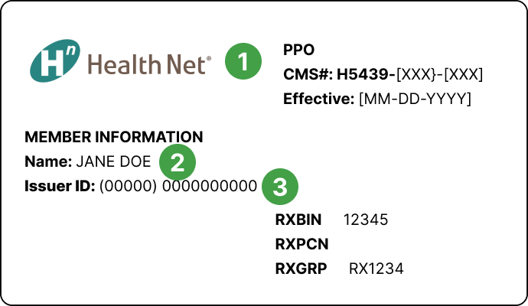The image size is (528, 306).
Task: Click the Health Net wordmark text
Action: point(149,63)
